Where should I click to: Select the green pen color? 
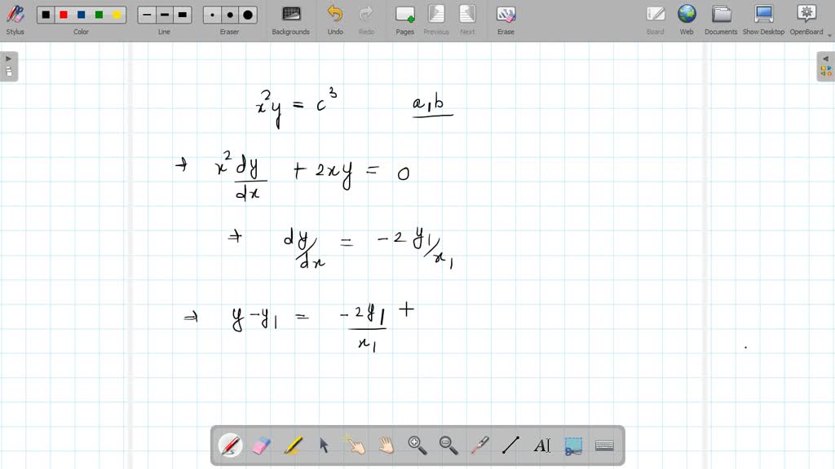(x=99, y=15)
